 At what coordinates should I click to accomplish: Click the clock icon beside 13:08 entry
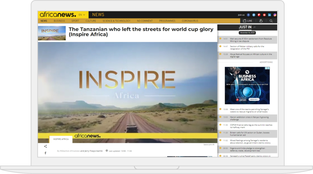[220, 109]
